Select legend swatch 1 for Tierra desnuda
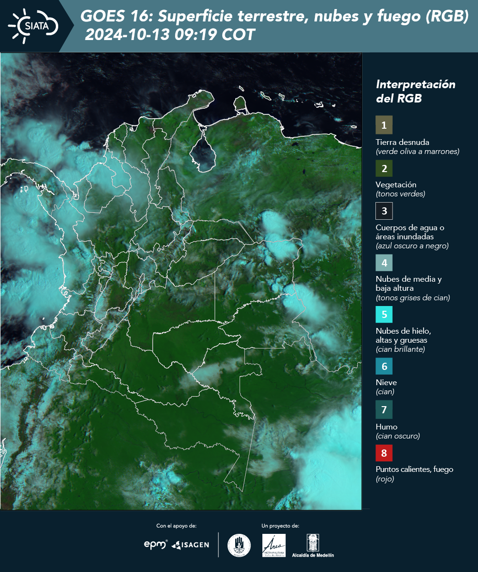 click(x=384, y=125)
